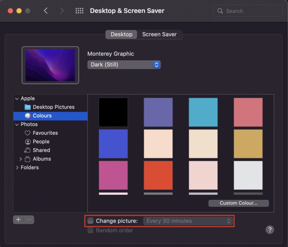288x247 pixels.
Task: Select Favourites in Photos
Action: pyautogui.click(x=50, y=133)
